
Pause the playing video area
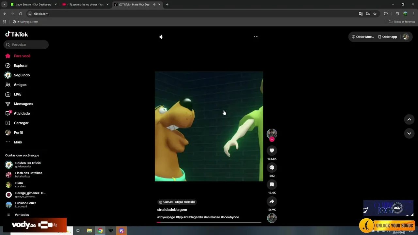209,126
